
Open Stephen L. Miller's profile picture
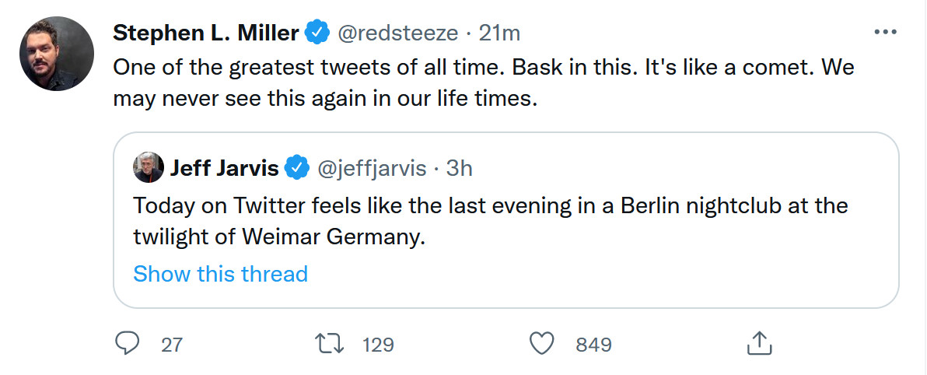(57, 54)
